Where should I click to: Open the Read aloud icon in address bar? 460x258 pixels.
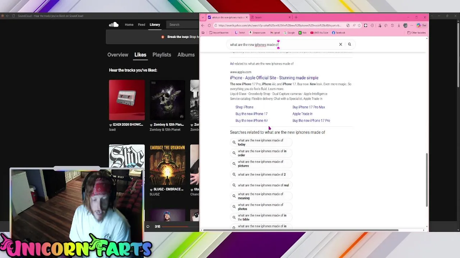click(354, 25)
